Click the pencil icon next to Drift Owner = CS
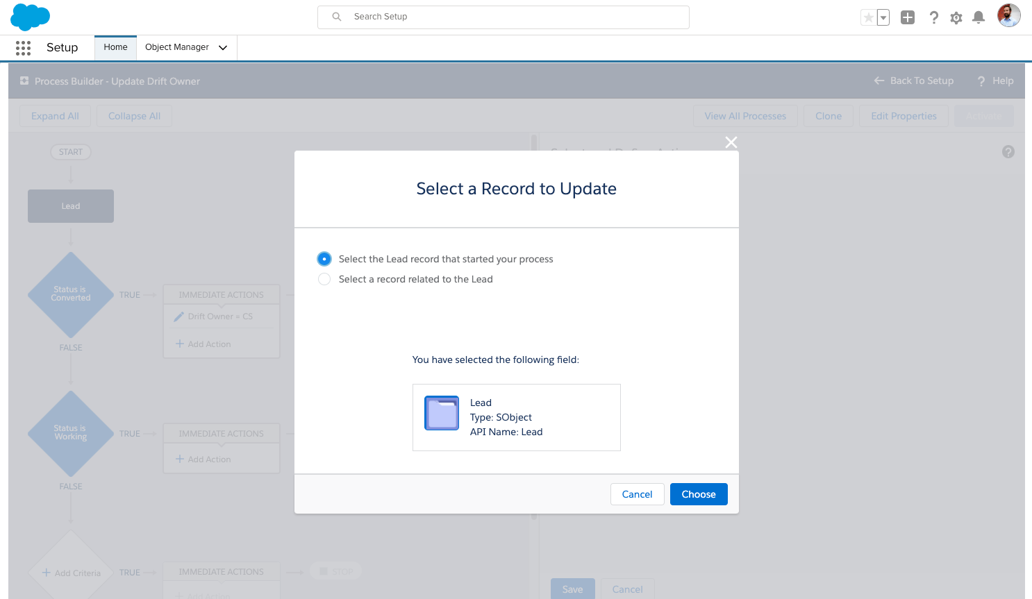This screenshot has height=599, width=1032. click(179, 317)
